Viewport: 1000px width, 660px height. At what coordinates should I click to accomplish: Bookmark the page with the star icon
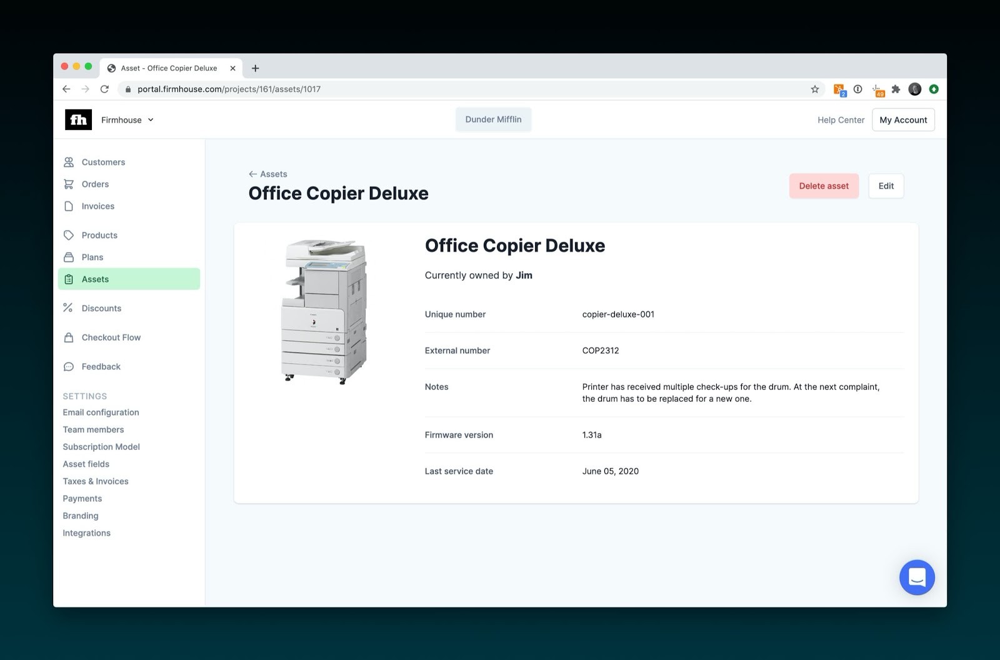pyautogui.click(x=814, y=89)
